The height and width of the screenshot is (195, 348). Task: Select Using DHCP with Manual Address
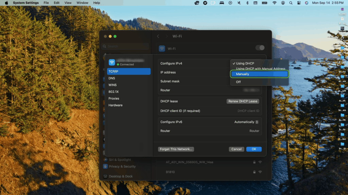point(259,68)
